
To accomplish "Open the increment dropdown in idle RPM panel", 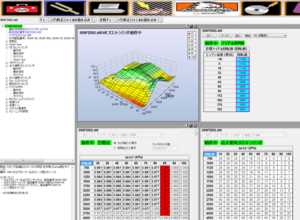I will tap(270, 35).
